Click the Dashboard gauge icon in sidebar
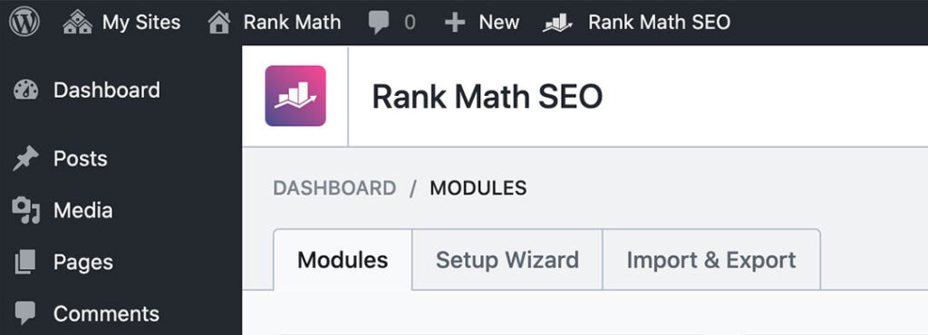 25,91
